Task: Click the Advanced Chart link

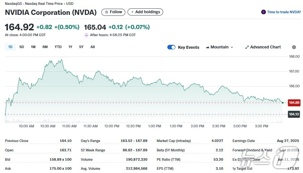Action: (265, 47)
